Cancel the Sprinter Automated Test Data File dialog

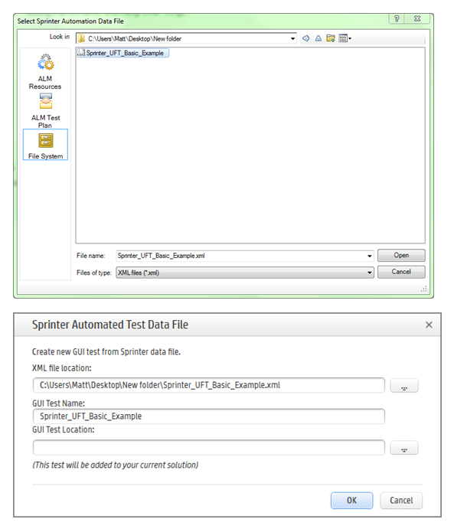(401, 501)
